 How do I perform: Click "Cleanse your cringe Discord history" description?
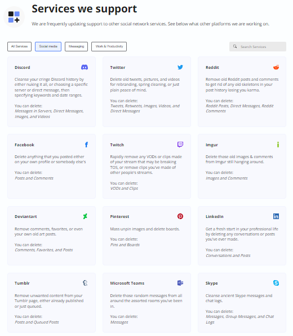pyautogui.click(x=51, y=87)
